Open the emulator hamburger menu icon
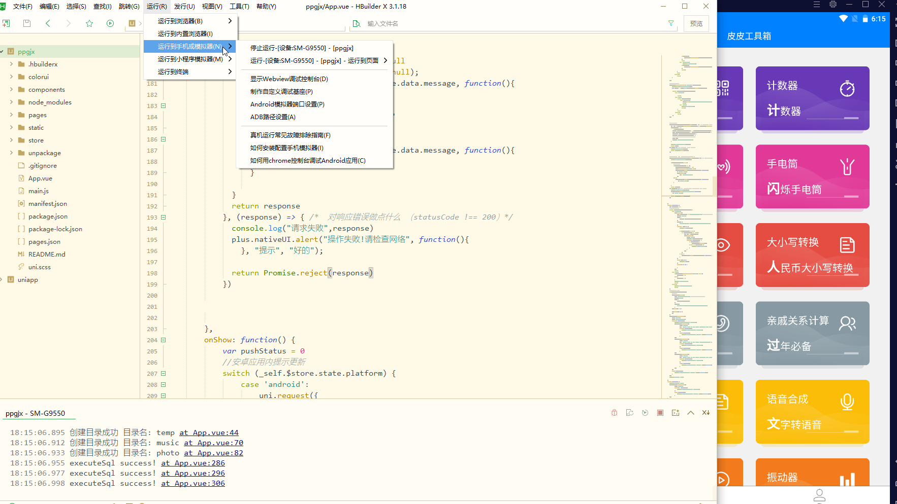The image size is (897, 504). pyautogui.click(x=817, y=5)
